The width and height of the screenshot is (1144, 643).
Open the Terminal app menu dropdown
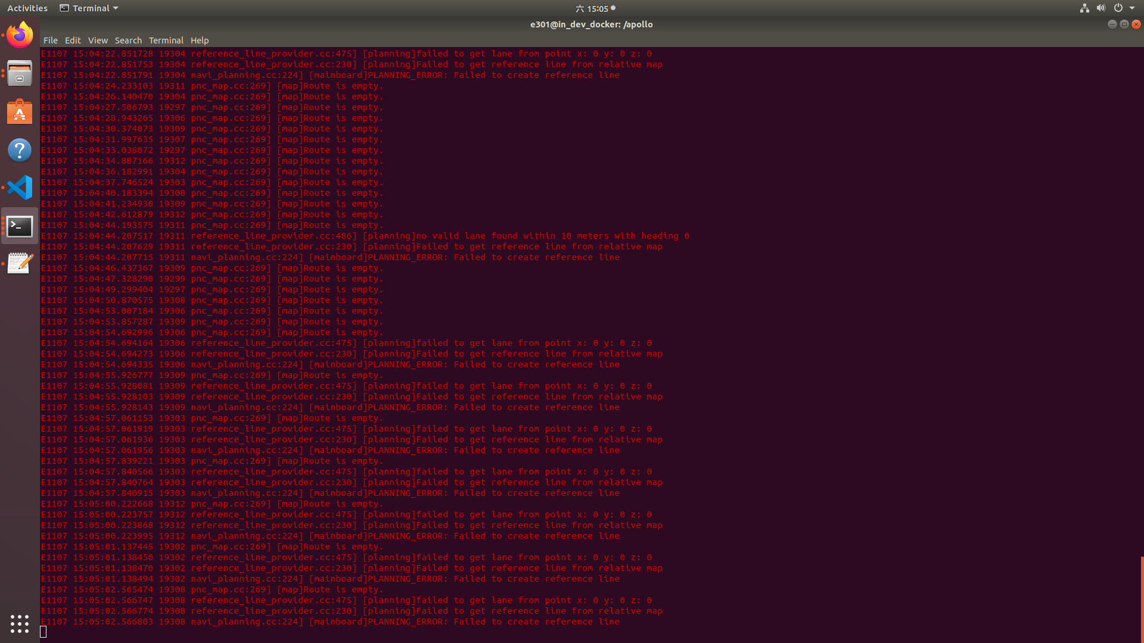point(89,8)
